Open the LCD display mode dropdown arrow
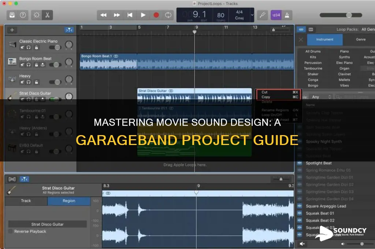375x249 pixels. point(252,15)
